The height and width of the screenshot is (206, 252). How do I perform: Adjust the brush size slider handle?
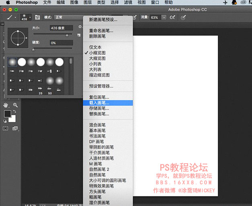(x=67, y=35)
